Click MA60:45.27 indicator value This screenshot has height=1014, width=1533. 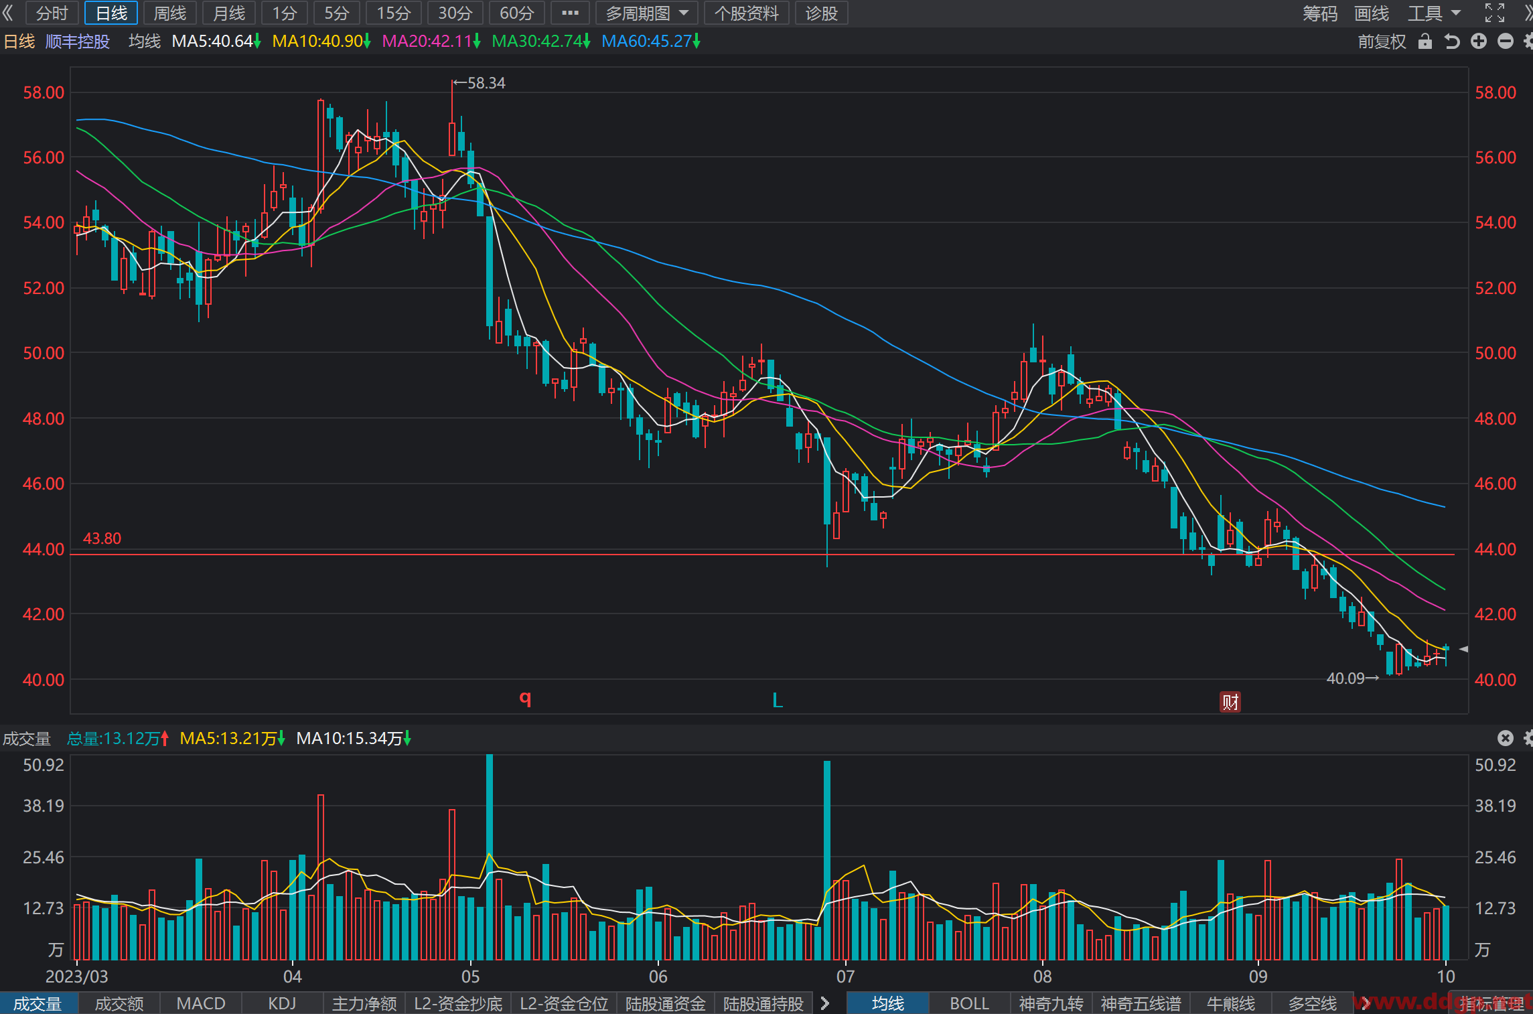point(651,42)
